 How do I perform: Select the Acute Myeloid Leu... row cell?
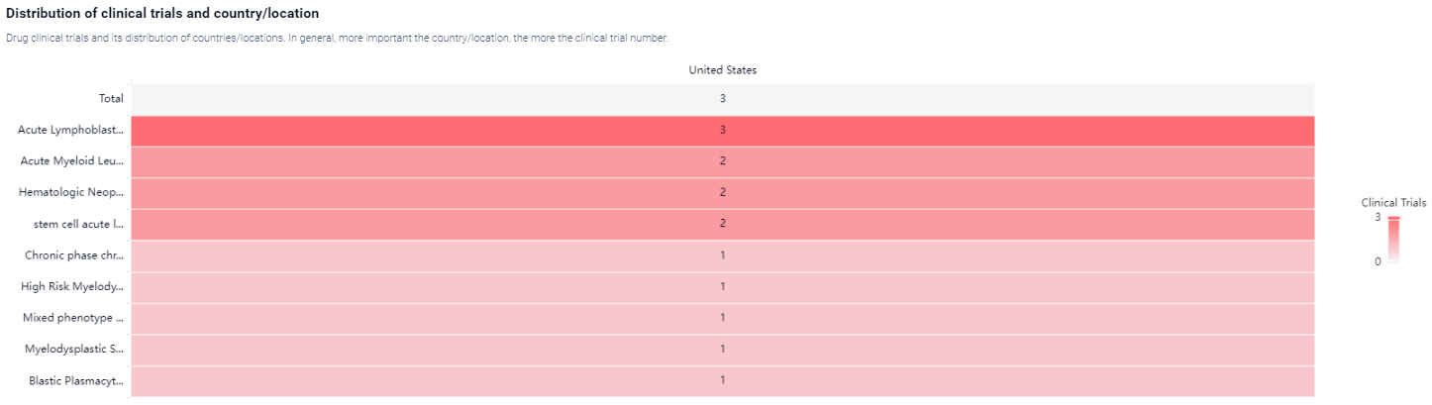723,161
